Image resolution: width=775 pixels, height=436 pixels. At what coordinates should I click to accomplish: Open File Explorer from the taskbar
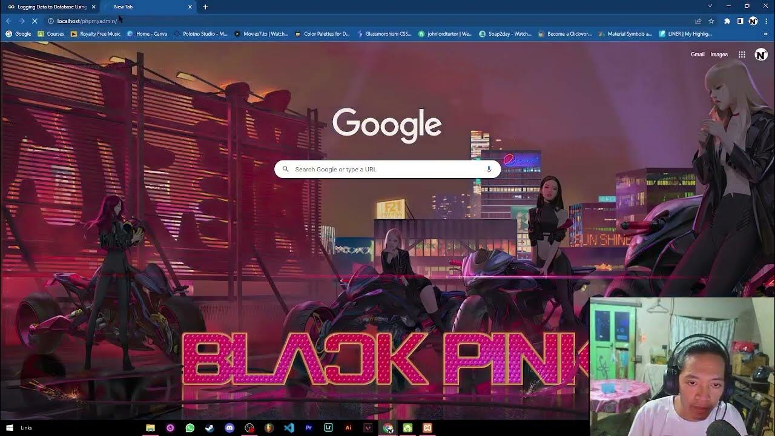click(150, 428)
